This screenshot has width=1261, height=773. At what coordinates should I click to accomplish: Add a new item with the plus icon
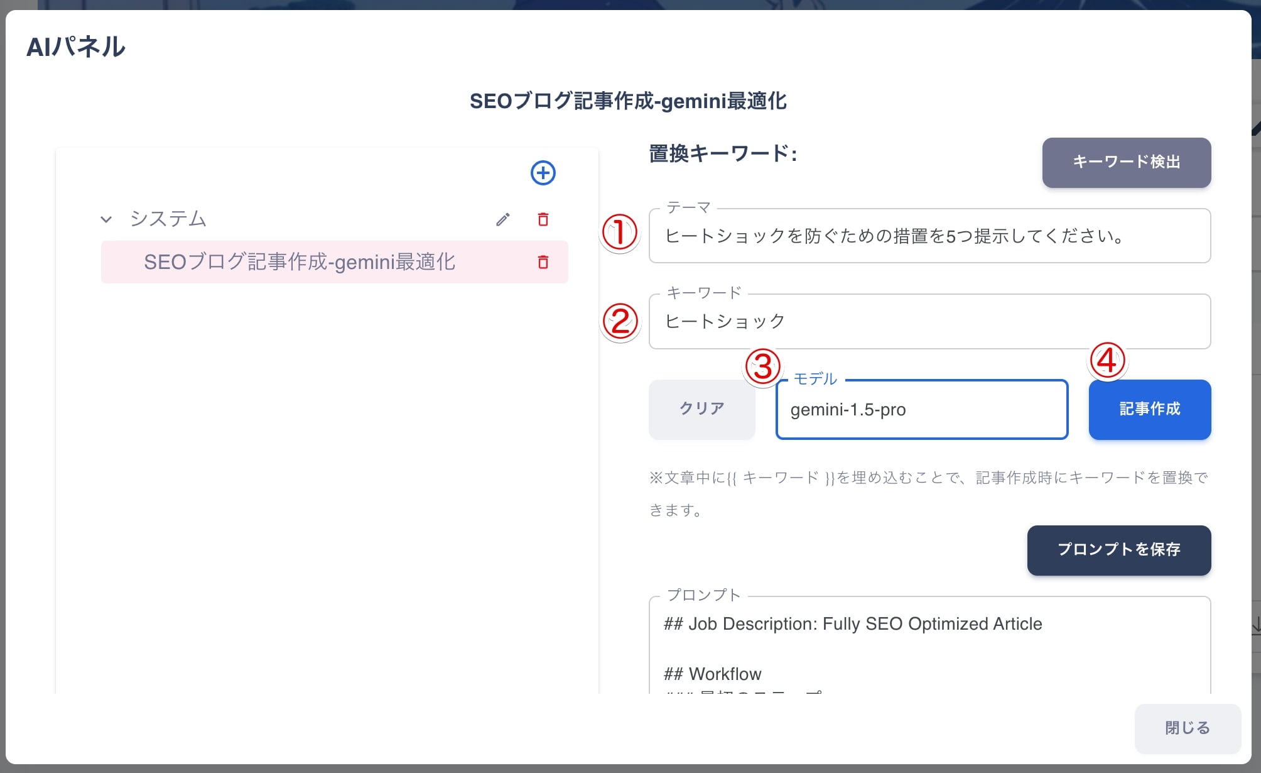543,173
